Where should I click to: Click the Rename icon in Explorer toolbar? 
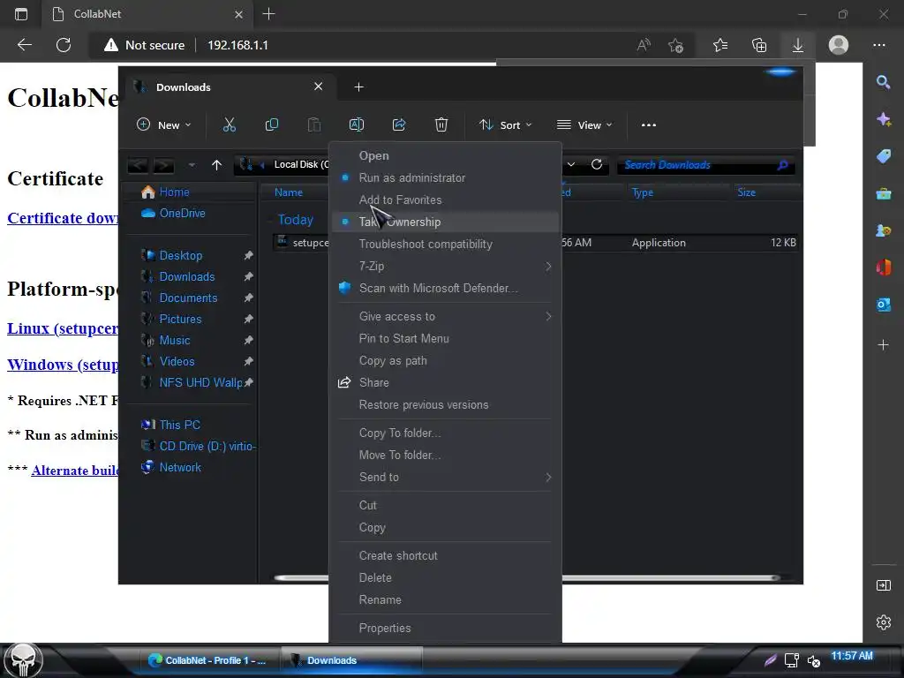click(x=357, y=125)
